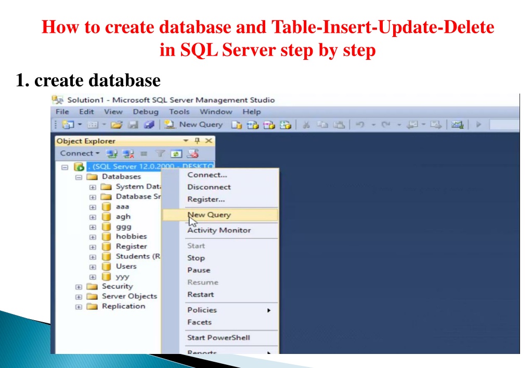Click the Analysis Services MDX Query icon
The image size is (532, 368).
(252, 125)
